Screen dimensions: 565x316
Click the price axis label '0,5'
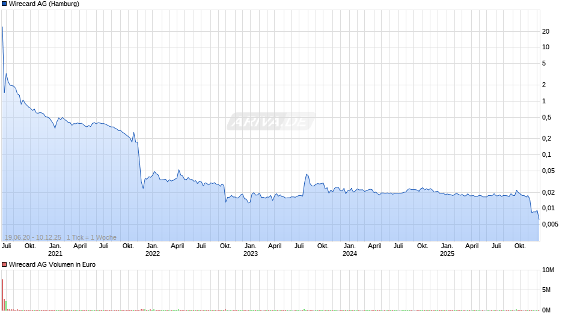[x=546, y=118]
